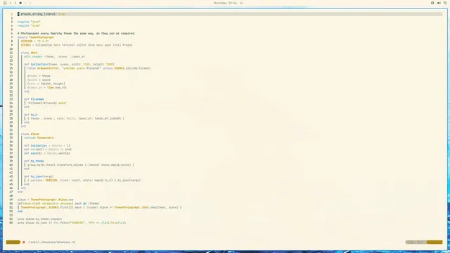Click the 'puts album.to_json if ENV.fetch' line

point(72,223)
